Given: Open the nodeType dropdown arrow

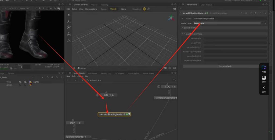Looking at the screenshot, I should coord(262,23).
